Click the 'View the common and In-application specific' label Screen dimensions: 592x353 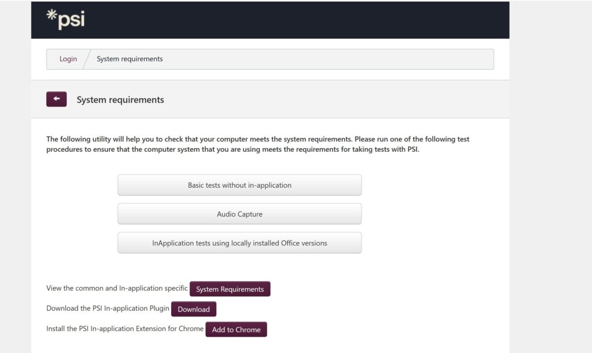click(x=117, y=288)
